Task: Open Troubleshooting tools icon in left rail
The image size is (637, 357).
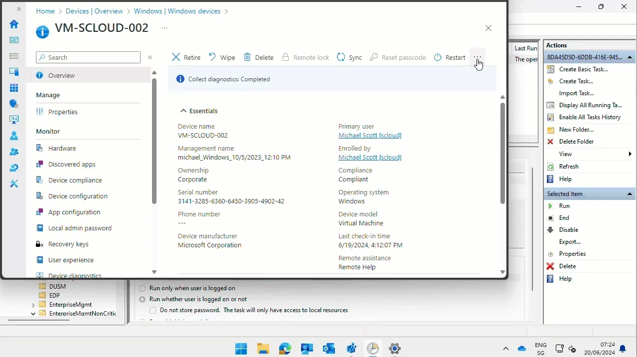Action: point(14,183)
